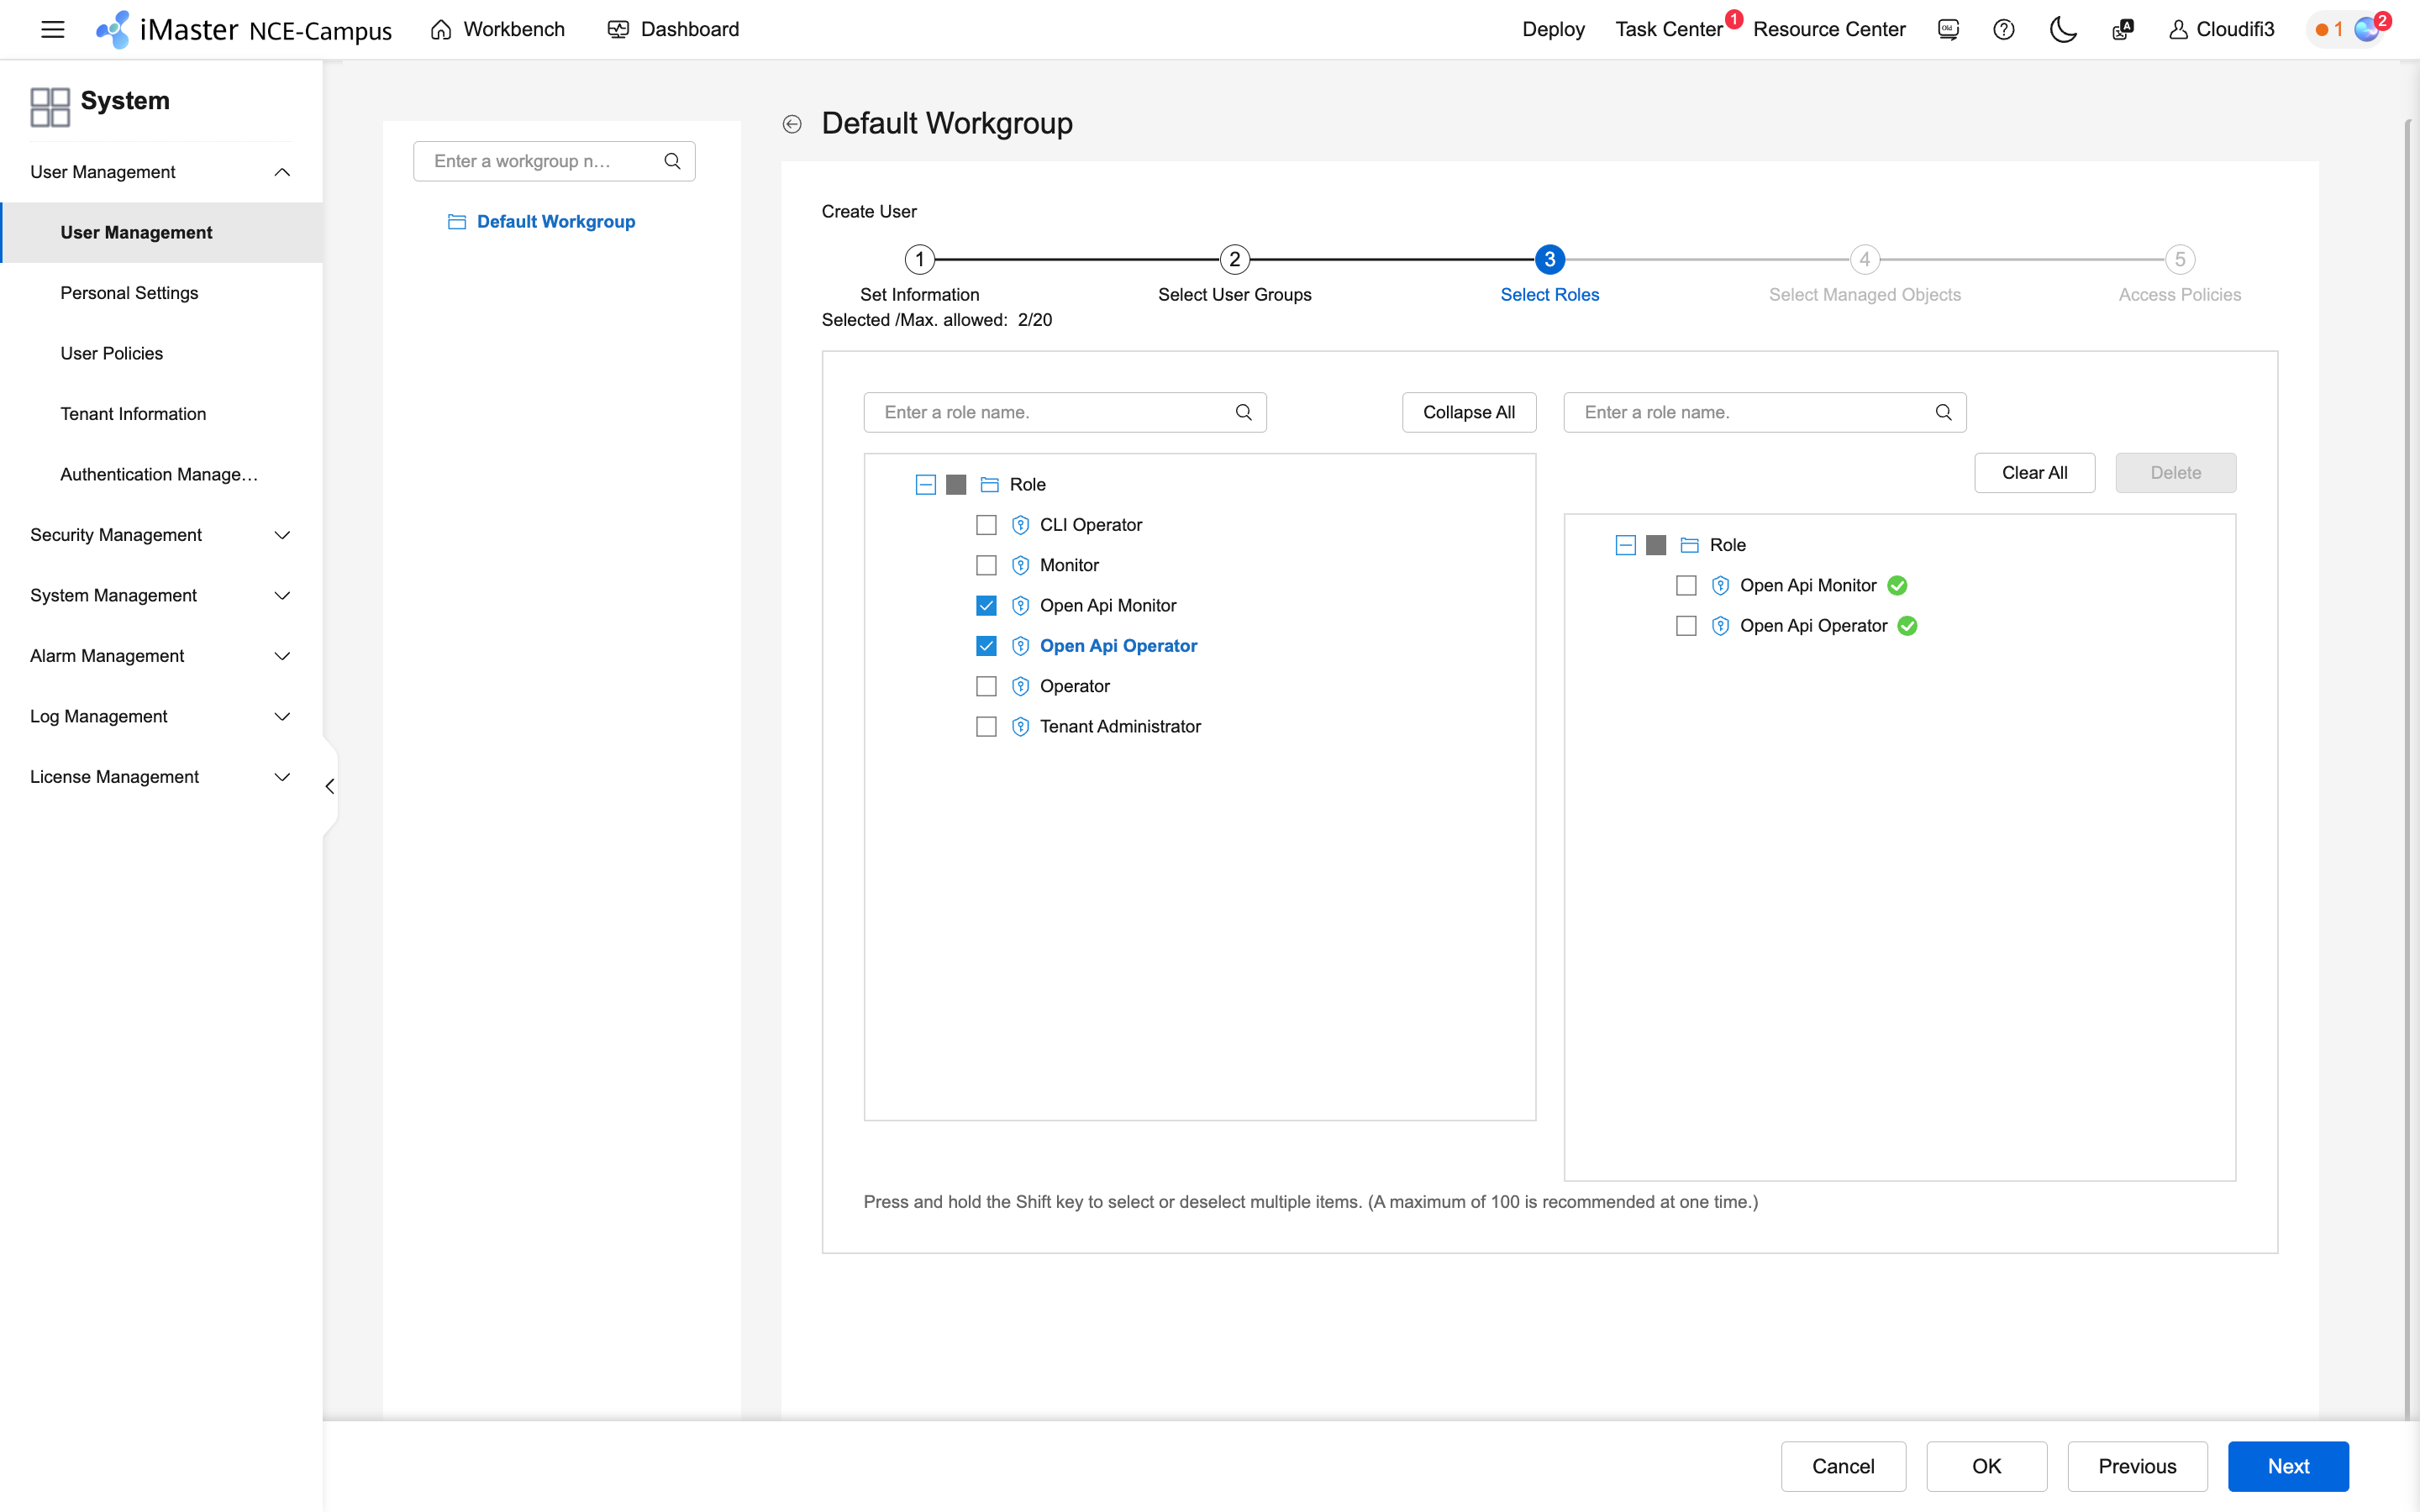The width and height of the screenshot is (2420, 1512).
Task: Check the Tenant Administrator role checkbox
Action: pos(987,726)
